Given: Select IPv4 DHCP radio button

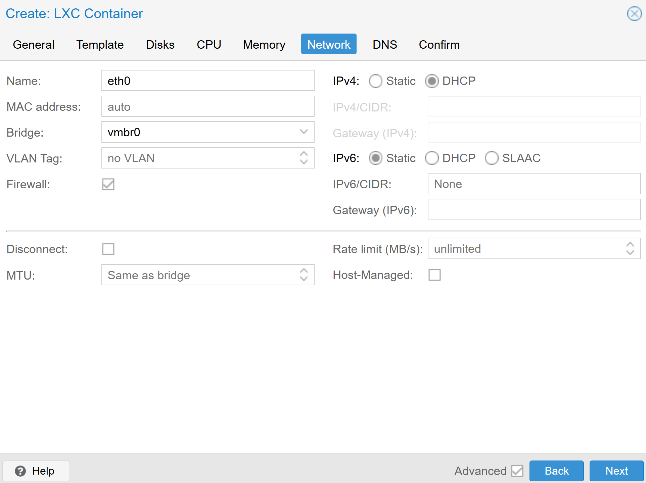Looking at the screenshot, I should tap(432, 81).
